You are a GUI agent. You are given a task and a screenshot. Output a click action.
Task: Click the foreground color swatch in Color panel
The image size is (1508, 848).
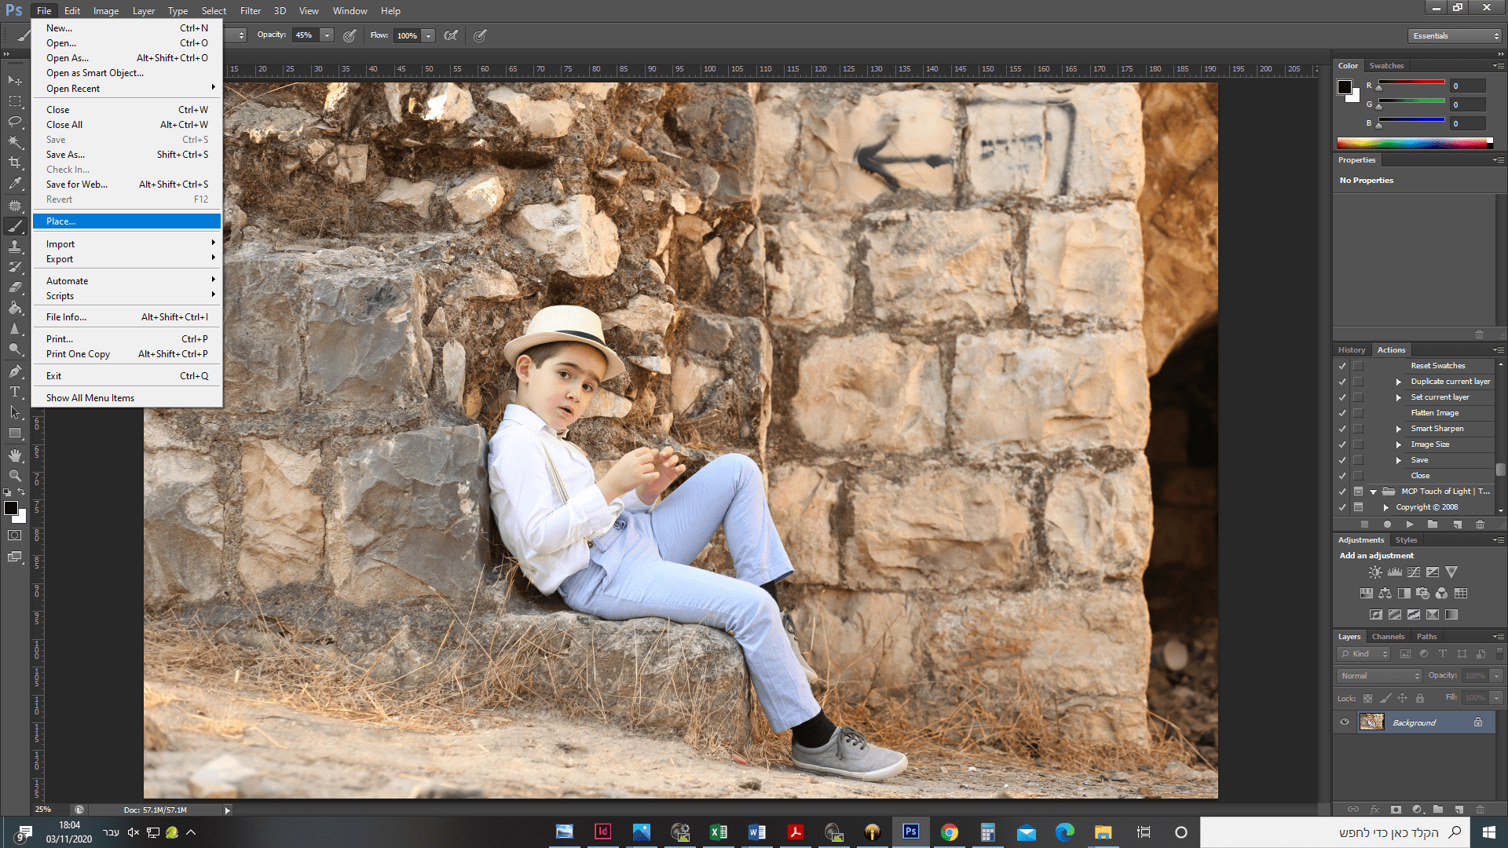[1345, 87]
